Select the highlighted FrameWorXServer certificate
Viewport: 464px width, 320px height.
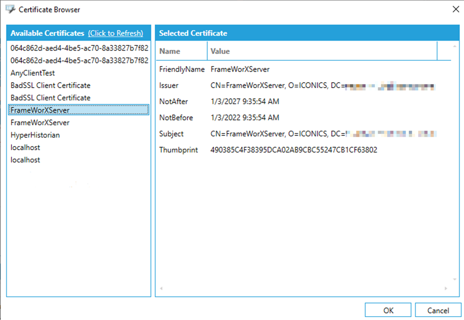coord(79,110)
